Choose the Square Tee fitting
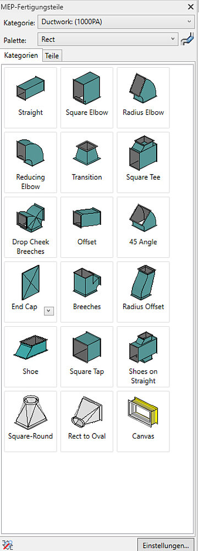The image size is (199, 551). pos(143,163)
